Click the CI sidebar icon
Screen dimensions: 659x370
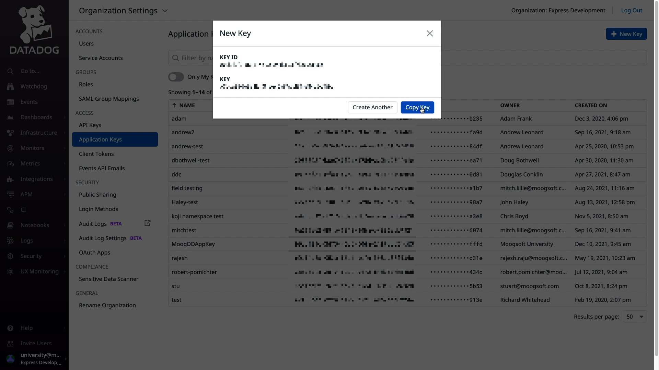point(10,210)
